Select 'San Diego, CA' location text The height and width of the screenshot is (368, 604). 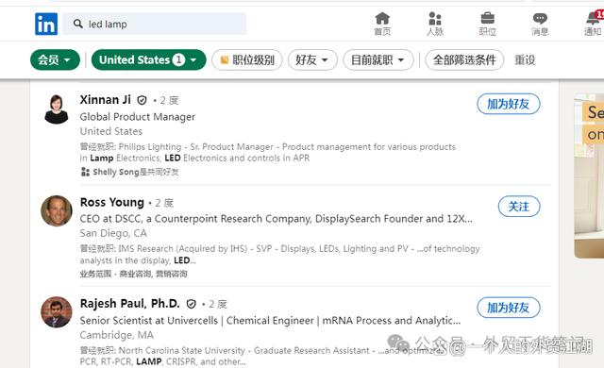click(x=113, y=233)
